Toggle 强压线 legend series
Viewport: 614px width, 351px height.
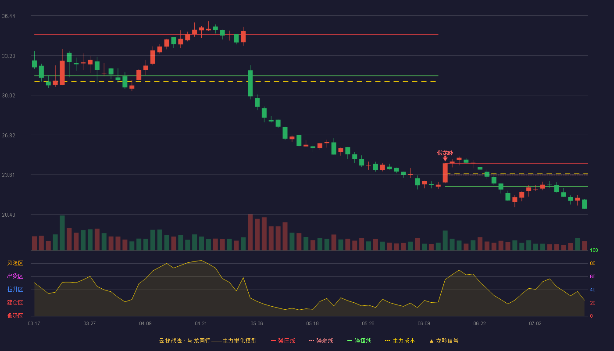pyautogui.click(x=283, y=340)
